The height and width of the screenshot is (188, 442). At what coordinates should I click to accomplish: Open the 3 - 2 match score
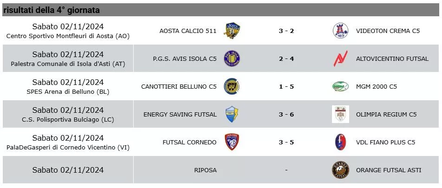point(286,31)
